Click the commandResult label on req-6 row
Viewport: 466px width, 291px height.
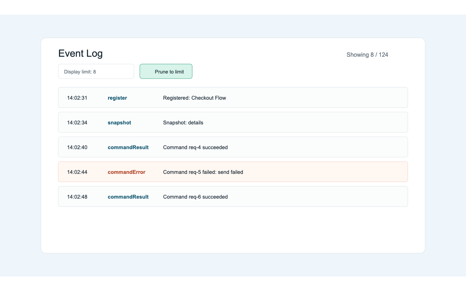click(x=128, y=197)
